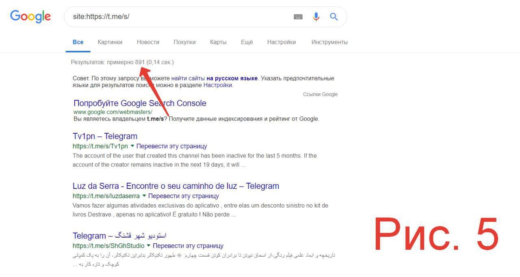The image size is (520, 277).
Task: Open Настройки in search menu bar
Action: tap(282, 42)
